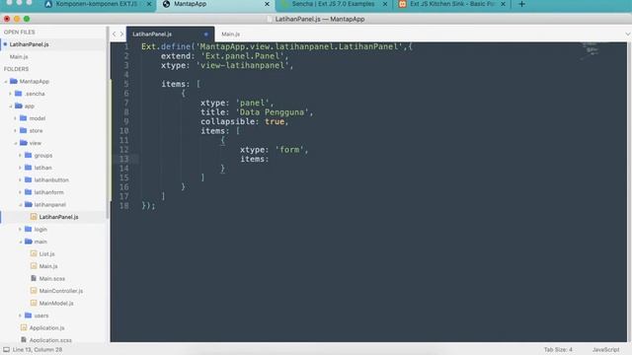The image size is (632, 355).
Task: Open List.js in the main folder
Action: click(x=46, y=254)
